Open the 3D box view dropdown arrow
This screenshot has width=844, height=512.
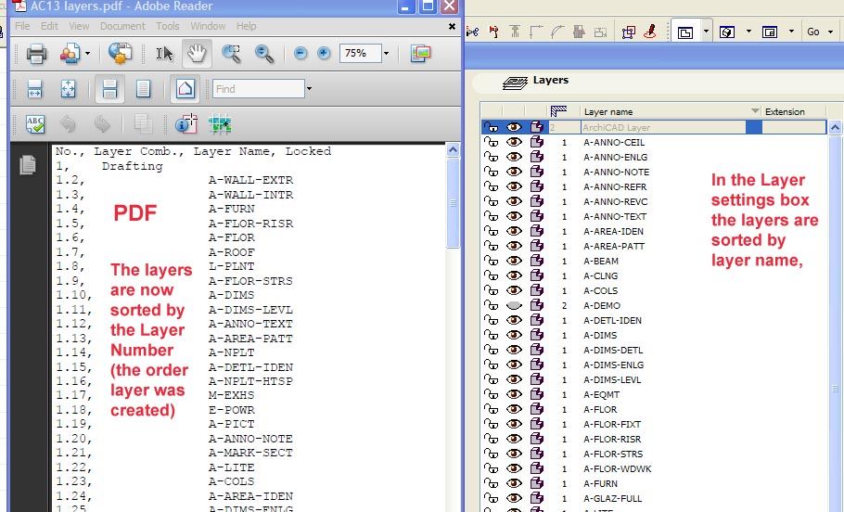tap(748, 32)
